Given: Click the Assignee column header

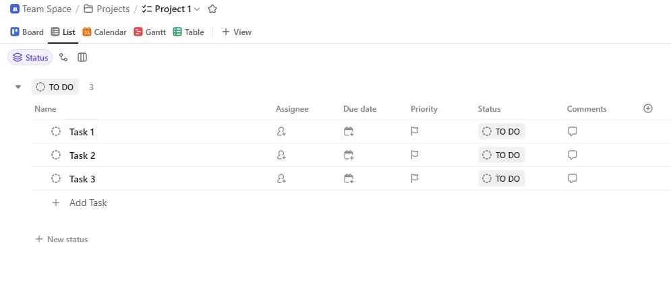Looking at the screenshot, I should (292, 109).
